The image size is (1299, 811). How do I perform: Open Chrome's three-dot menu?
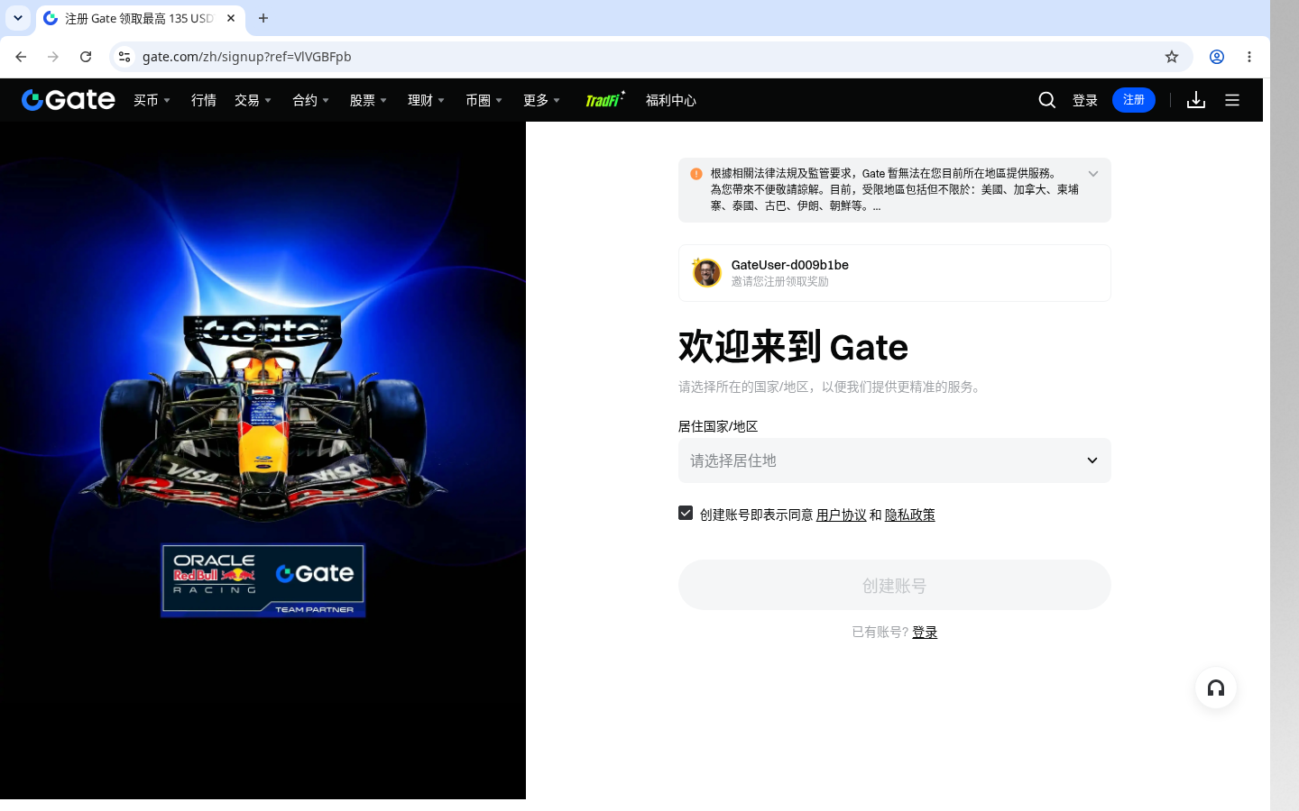click(x=1249, y=57)
